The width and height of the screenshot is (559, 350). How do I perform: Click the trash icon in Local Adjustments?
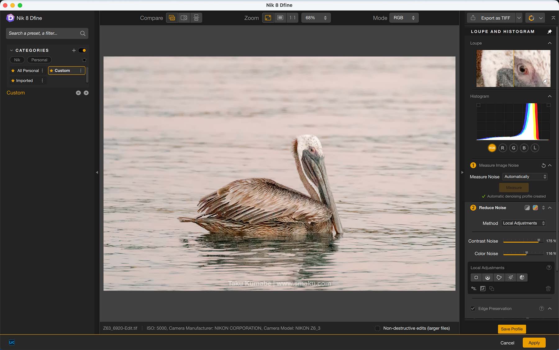[x=548, y=289]
